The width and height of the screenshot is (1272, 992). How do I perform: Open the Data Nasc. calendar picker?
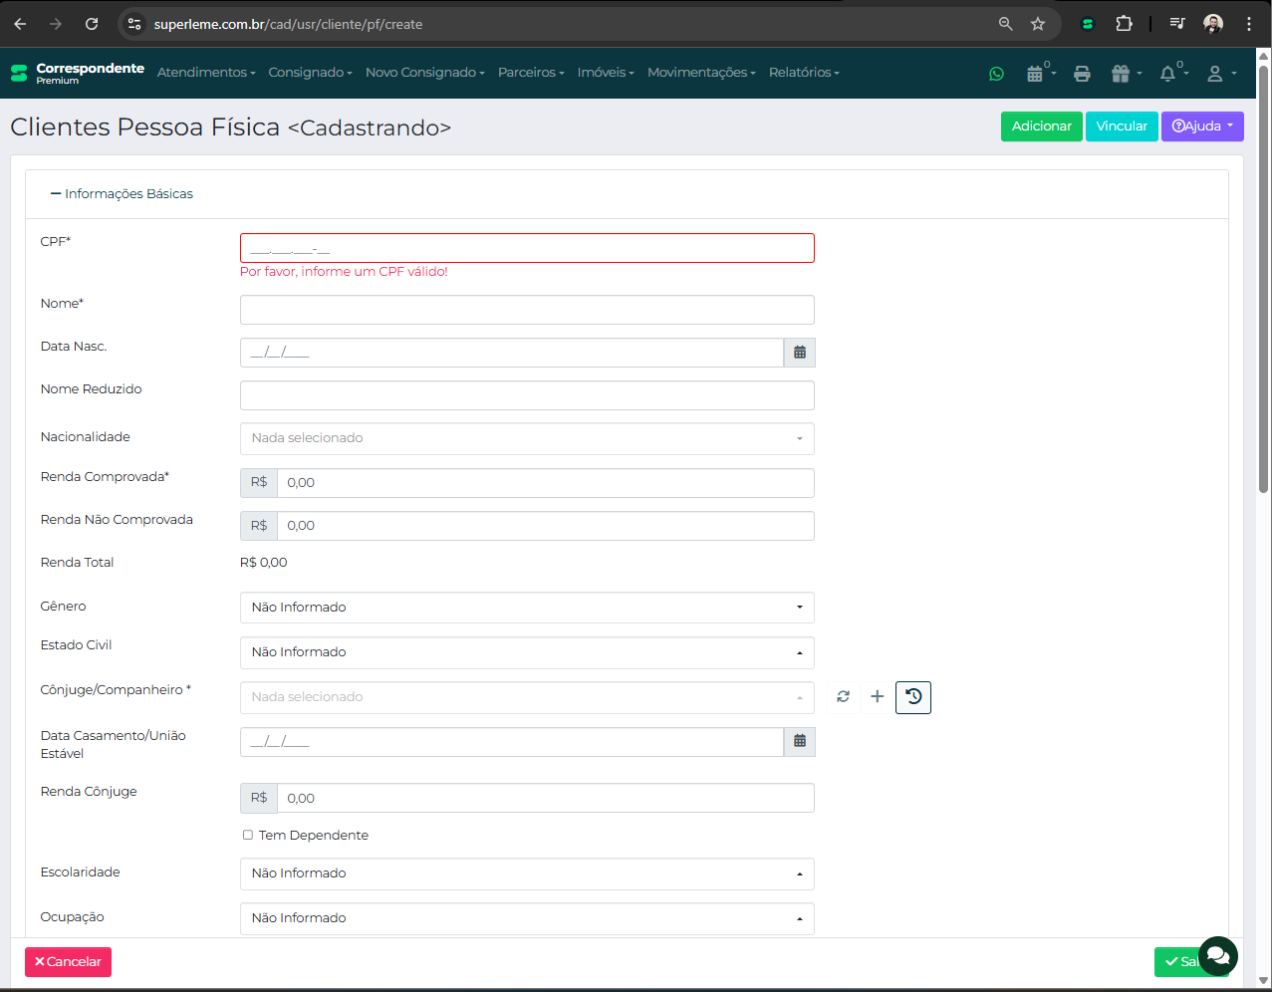click(x=799, y=353)
